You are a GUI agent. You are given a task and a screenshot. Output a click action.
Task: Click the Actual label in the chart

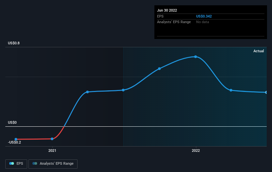click(x=259, y=51)
